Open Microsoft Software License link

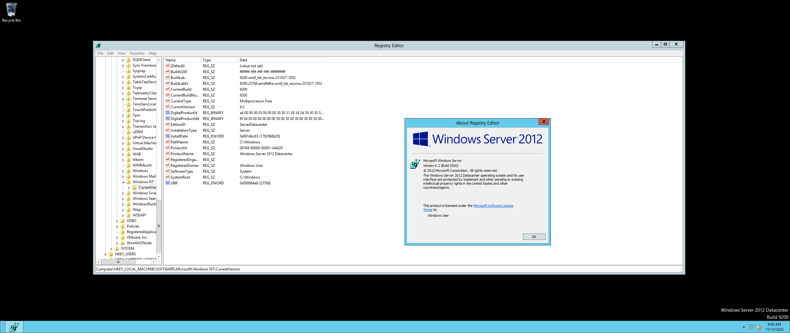[x=493, y=206]
